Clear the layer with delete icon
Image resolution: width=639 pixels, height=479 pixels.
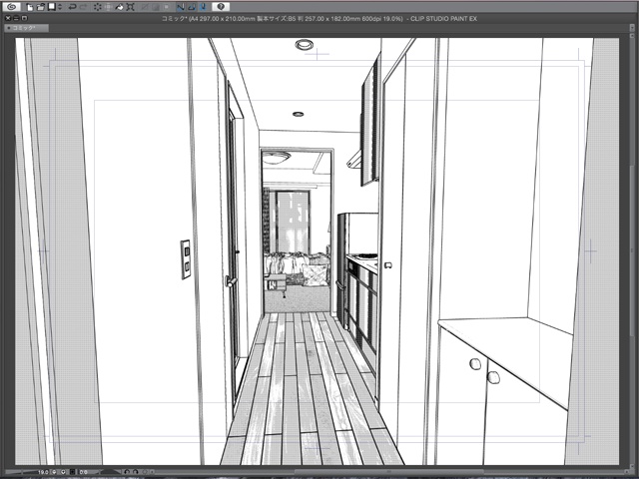(x=98, y=7)
